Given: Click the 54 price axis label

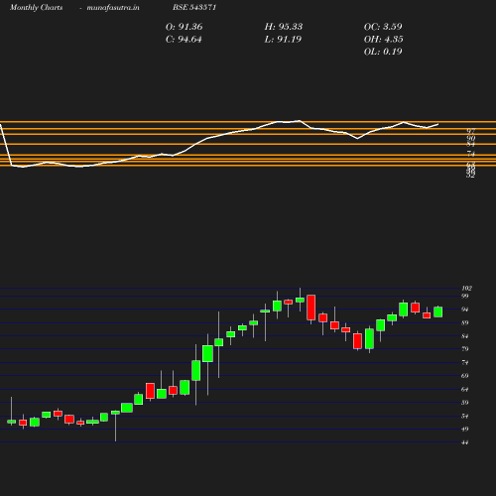Looking at the screenshot, I should tap(465, 416).
